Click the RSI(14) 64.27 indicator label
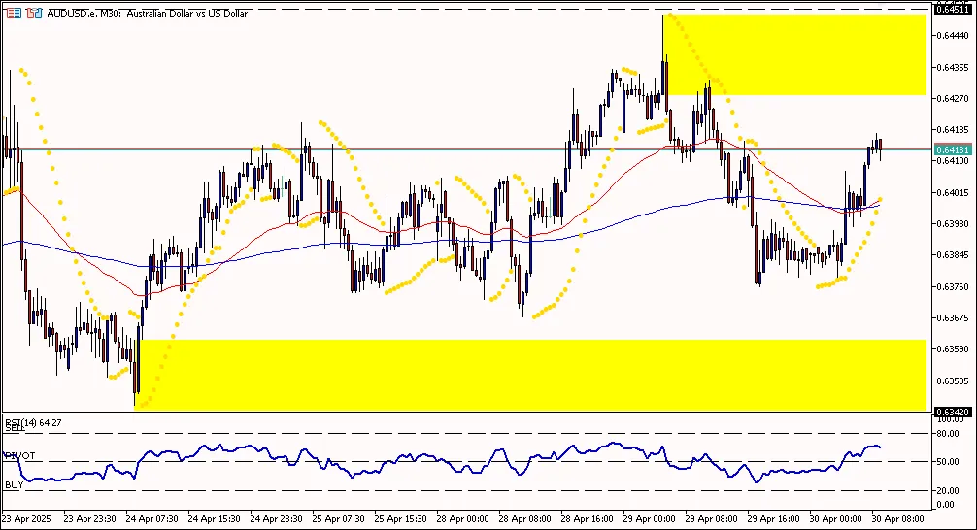The image size is (977, 530). 34,423
